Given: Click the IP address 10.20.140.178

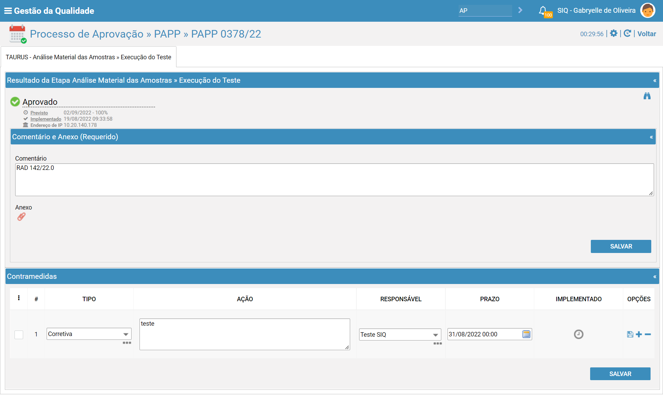Looking at the screenshot, I should click(x=80, y=125).
